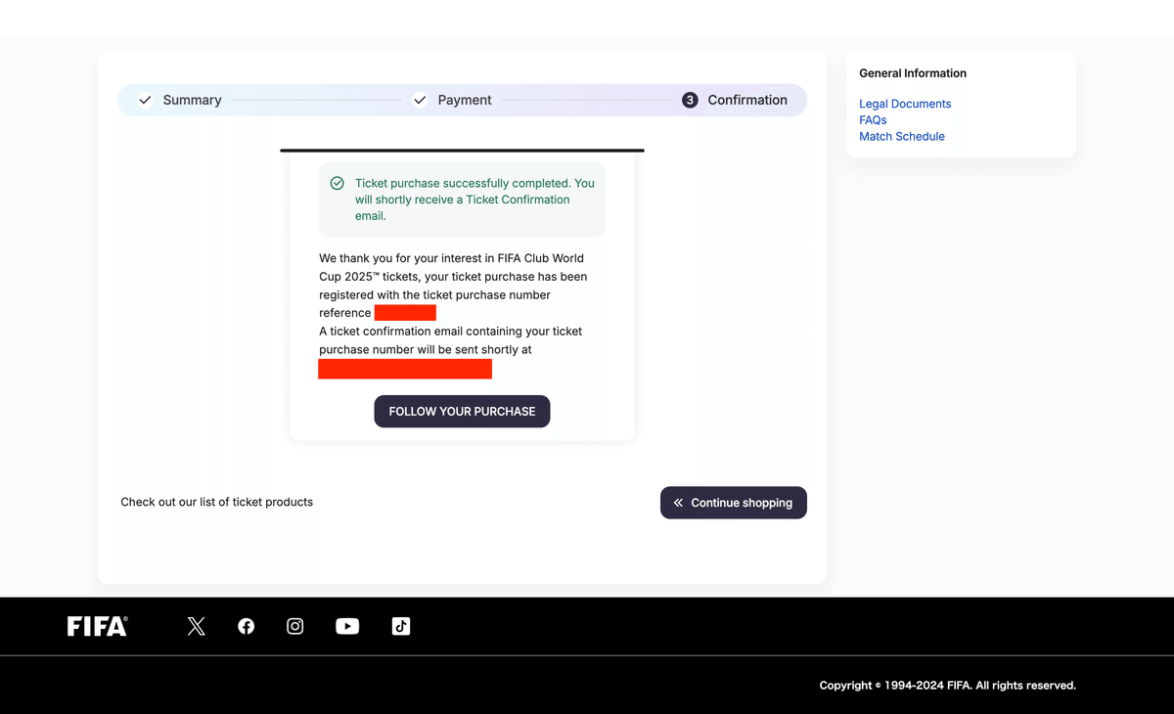Open FIFA's Facebook page icon
The width and height of the screenshot is (1174, 714).
[247, 626]
